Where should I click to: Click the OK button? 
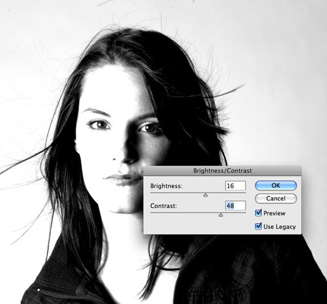(276, 186)
